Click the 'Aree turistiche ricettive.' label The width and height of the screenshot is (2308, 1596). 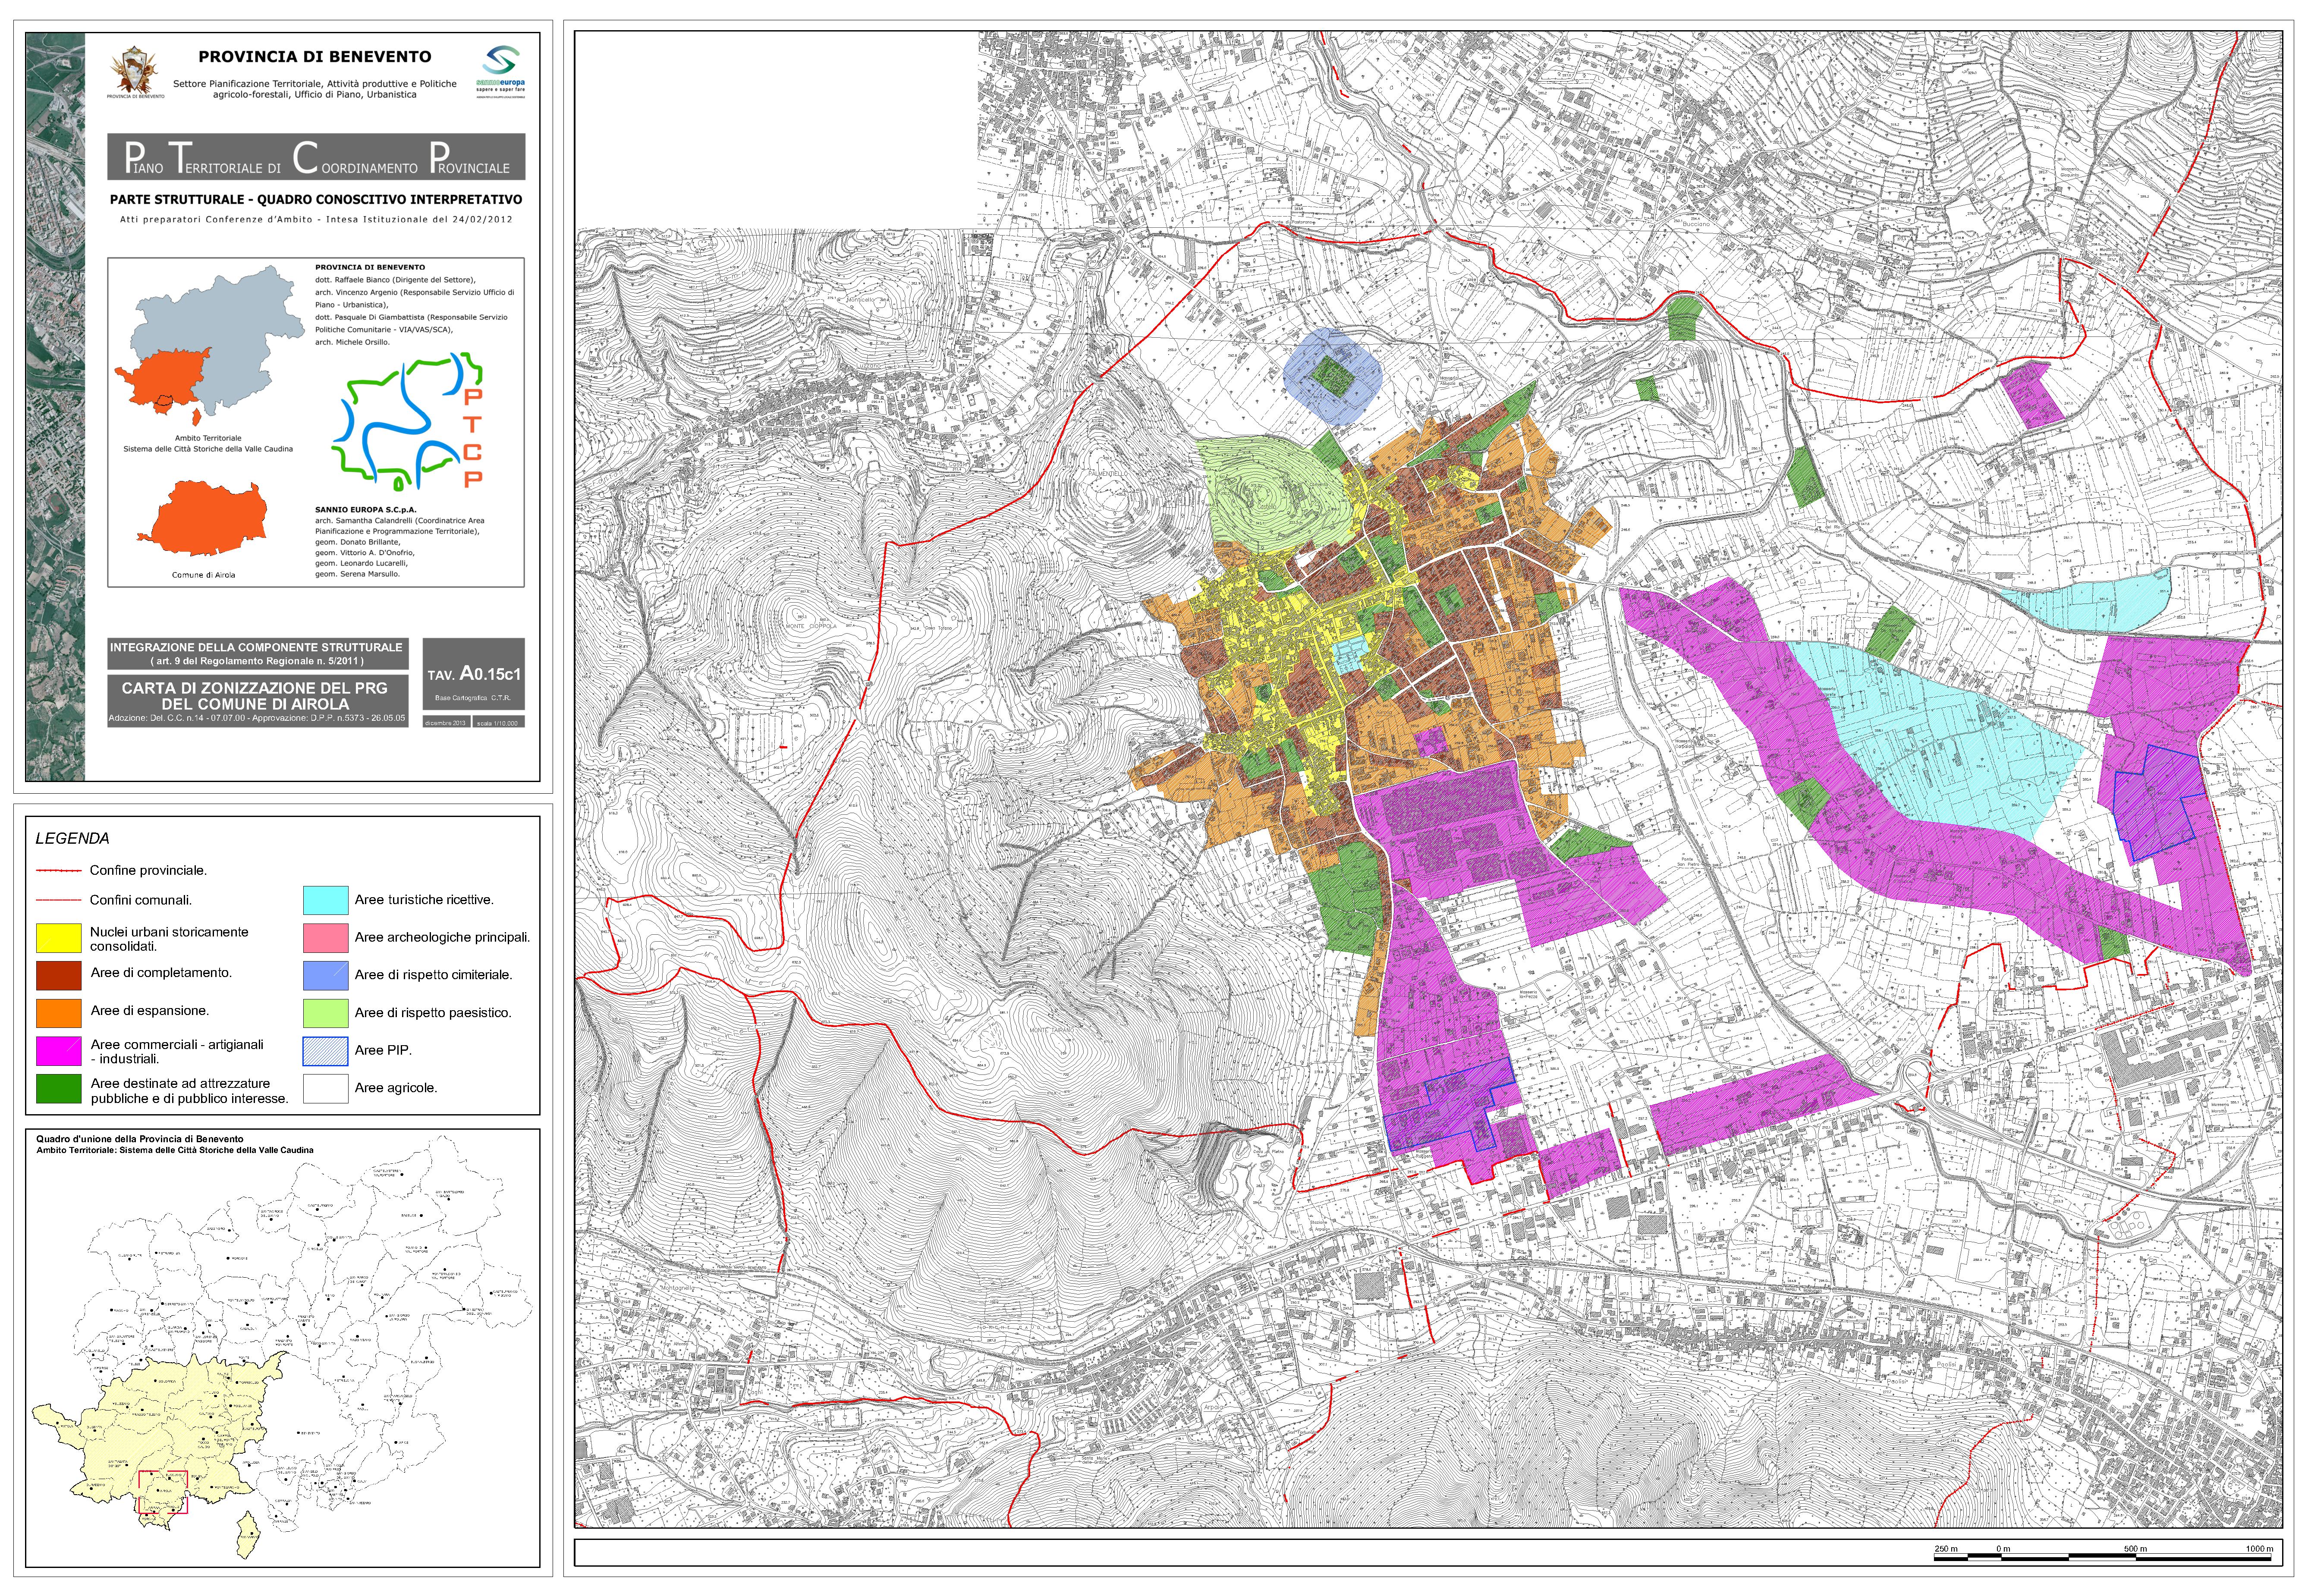[x=424, y=900]
